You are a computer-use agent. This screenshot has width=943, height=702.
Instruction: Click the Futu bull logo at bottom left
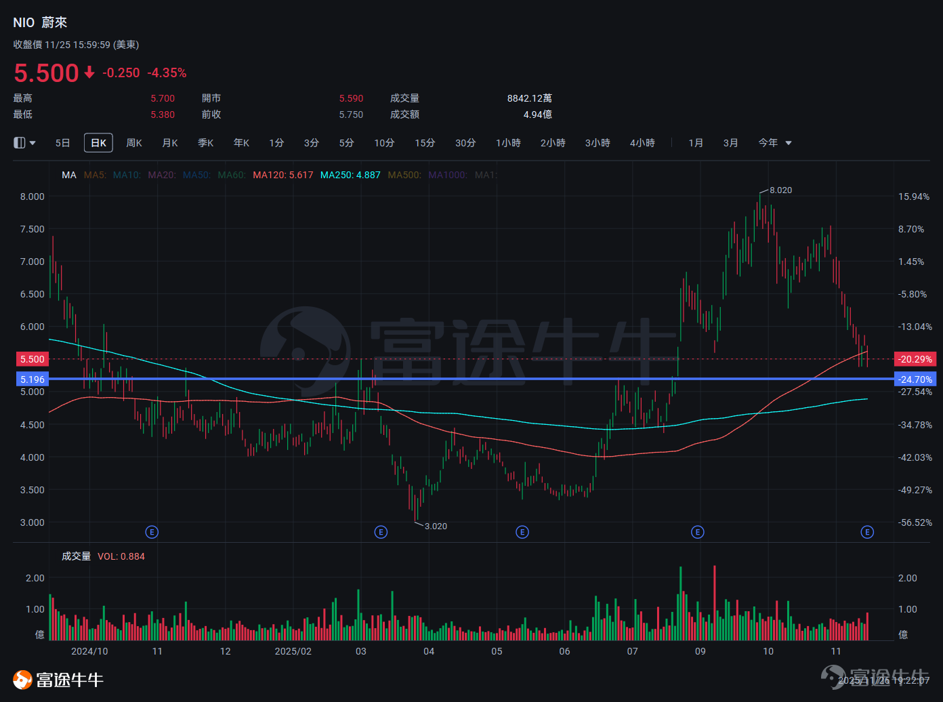tap(23, 680)
